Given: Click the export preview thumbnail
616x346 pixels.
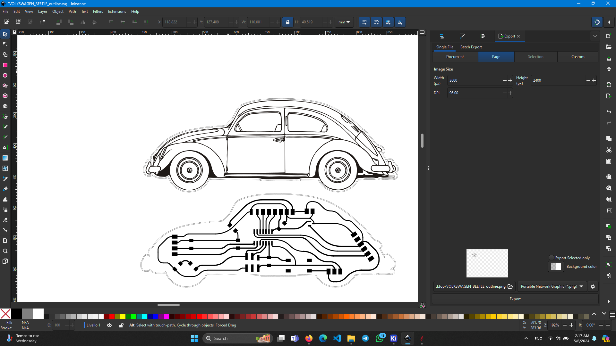Looking at the screenshot, I should (x=487, y=263).
